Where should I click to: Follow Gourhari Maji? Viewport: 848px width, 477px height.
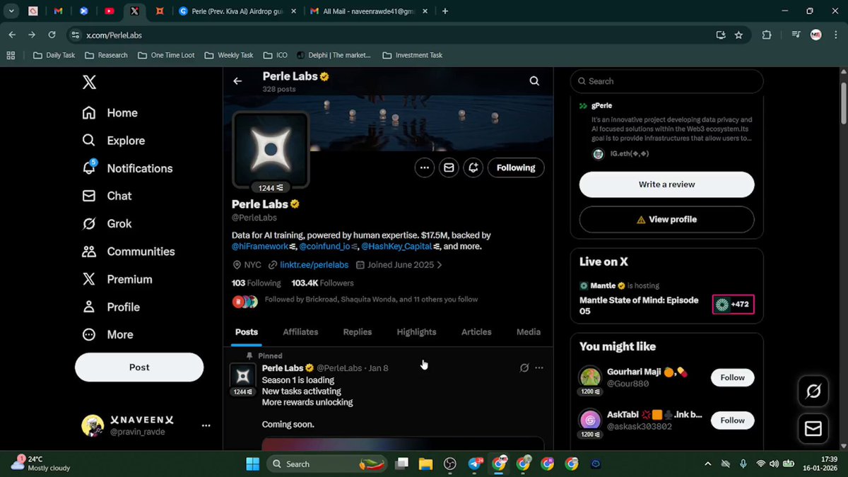pyautogui.click(x=732, y=377)
